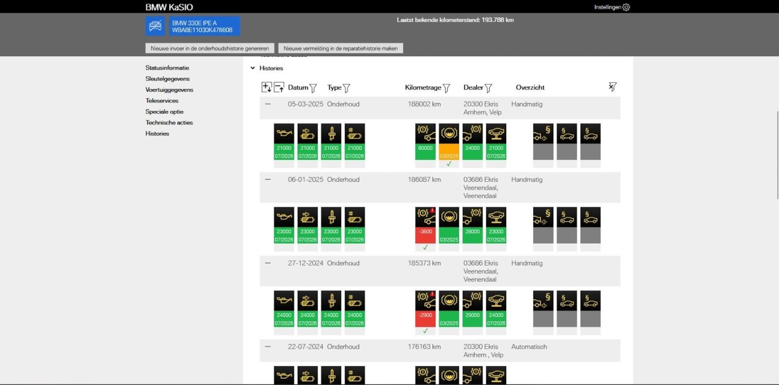Image resolution: width=779 pixels, height=385 pixels.
Task: Click Nieuwe vermelding in de reparatiehistorie maken
Action: 341,49
